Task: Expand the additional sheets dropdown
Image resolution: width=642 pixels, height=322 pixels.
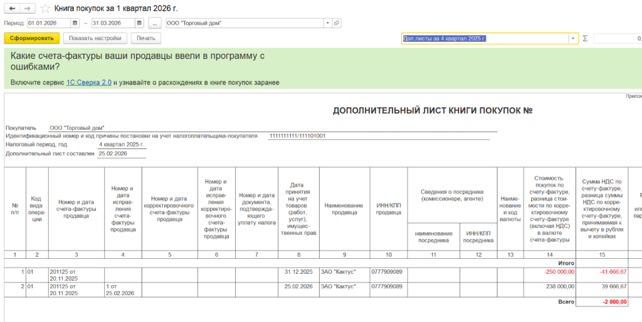Action: click(572, 38)
